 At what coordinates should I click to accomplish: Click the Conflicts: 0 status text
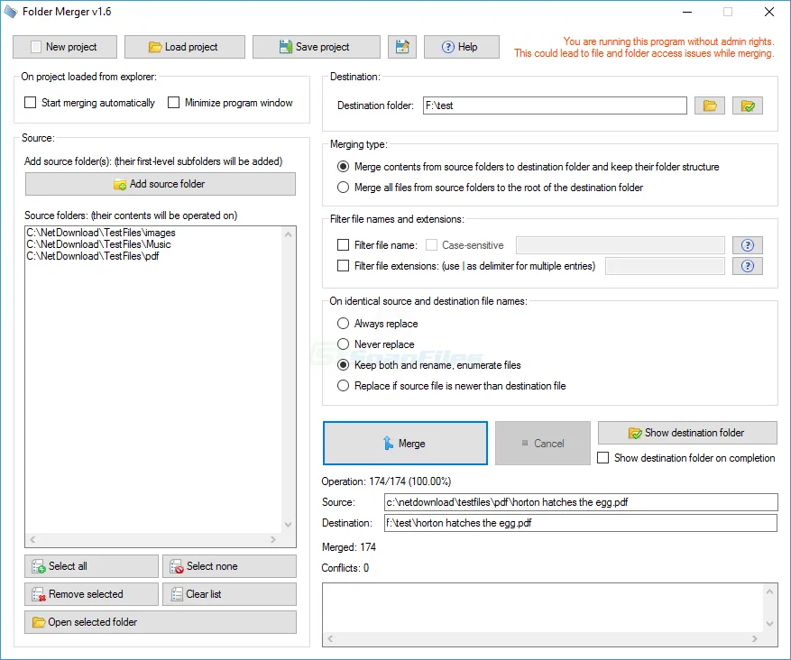pos(345,568)
